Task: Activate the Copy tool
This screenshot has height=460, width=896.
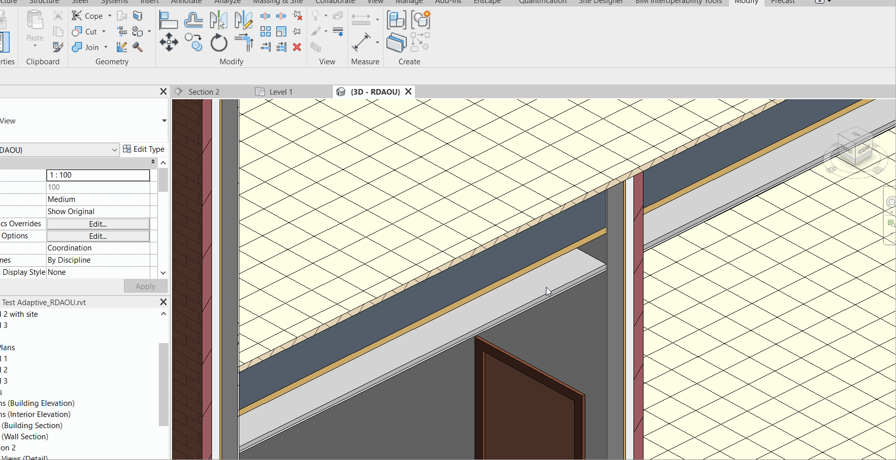Action: tap(193, 43)
